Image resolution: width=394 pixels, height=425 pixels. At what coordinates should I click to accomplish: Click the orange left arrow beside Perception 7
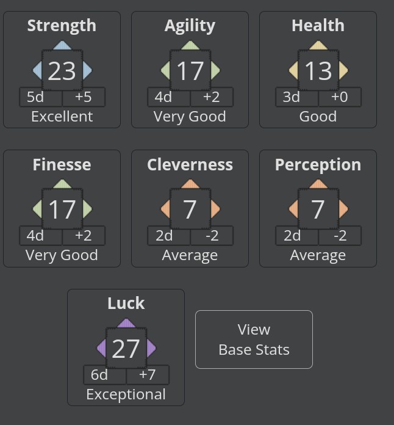(x=293, y=209)
